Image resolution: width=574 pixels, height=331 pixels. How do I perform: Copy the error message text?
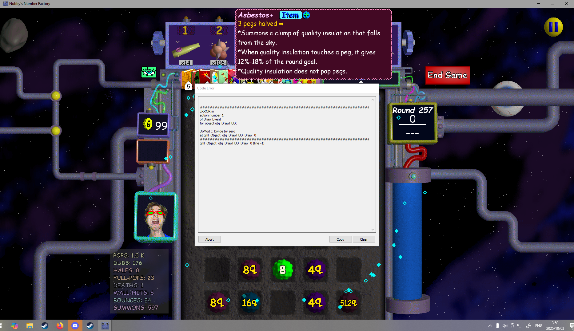pos(341,239)
